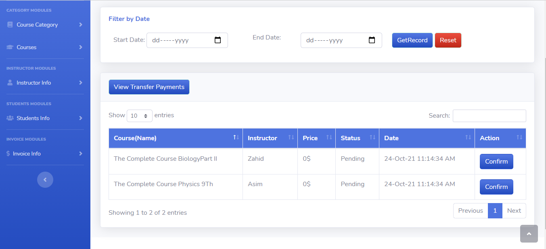This screenshot has width=546, height=249.
Task: Click the graduation cap icon beside Courses
Action: coord(10,47)
